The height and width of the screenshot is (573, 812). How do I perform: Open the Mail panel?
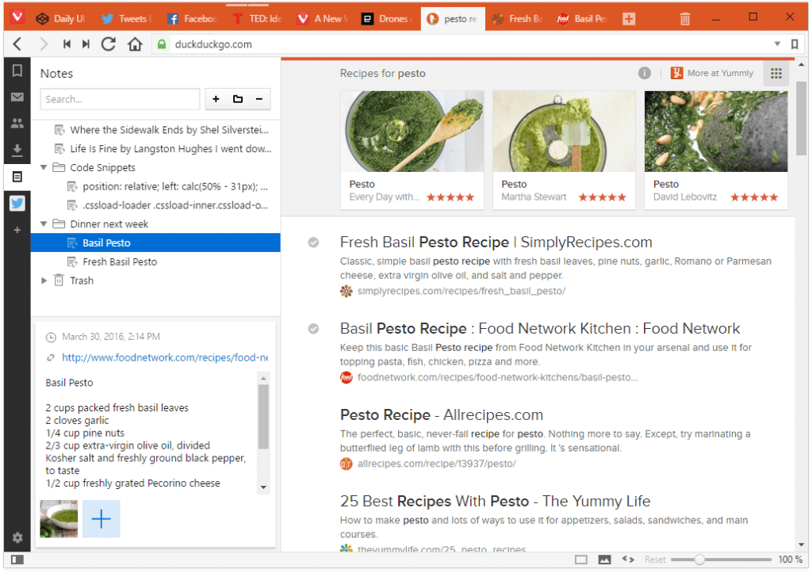17,97
